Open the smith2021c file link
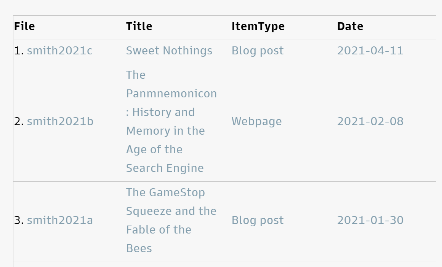This screenshot has height=267, width=442. click(59, 51)
